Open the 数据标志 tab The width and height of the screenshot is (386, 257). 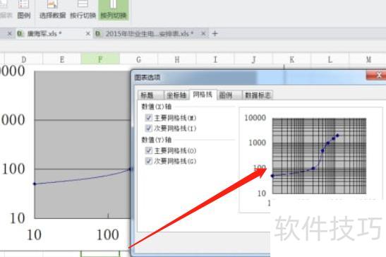pos(258,95)
